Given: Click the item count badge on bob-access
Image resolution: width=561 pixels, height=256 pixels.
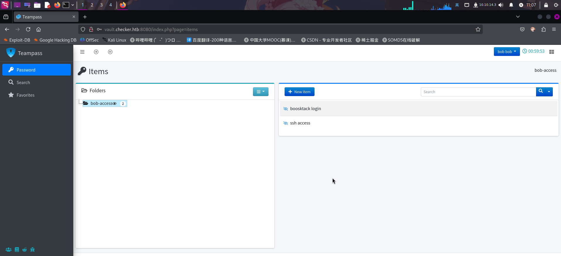Looking at the screenshot, I should pos(123,104).
